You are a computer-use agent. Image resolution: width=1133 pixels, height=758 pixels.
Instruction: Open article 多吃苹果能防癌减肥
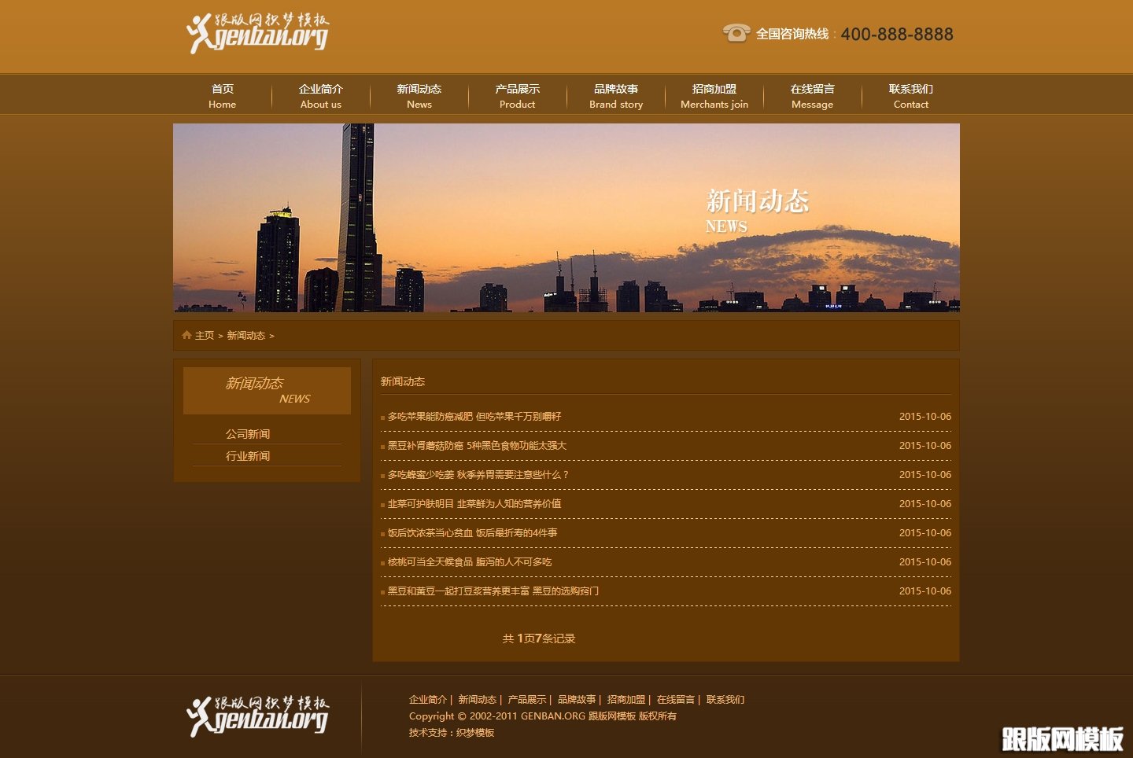474,417
